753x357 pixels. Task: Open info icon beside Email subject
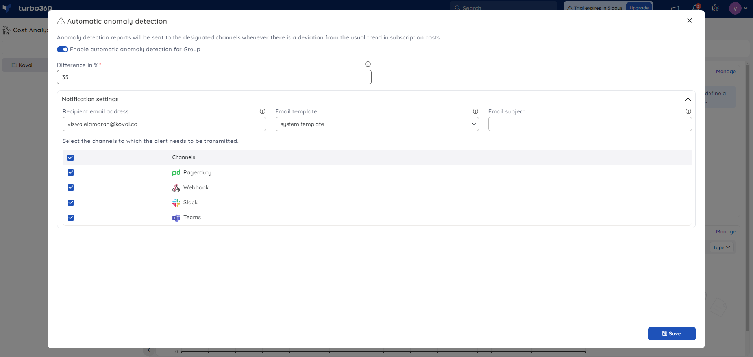coord(688,111)
